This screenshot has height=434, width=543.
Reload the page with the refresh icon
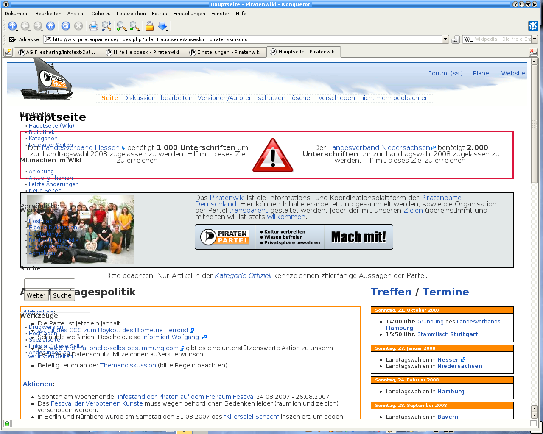point(66,26)
